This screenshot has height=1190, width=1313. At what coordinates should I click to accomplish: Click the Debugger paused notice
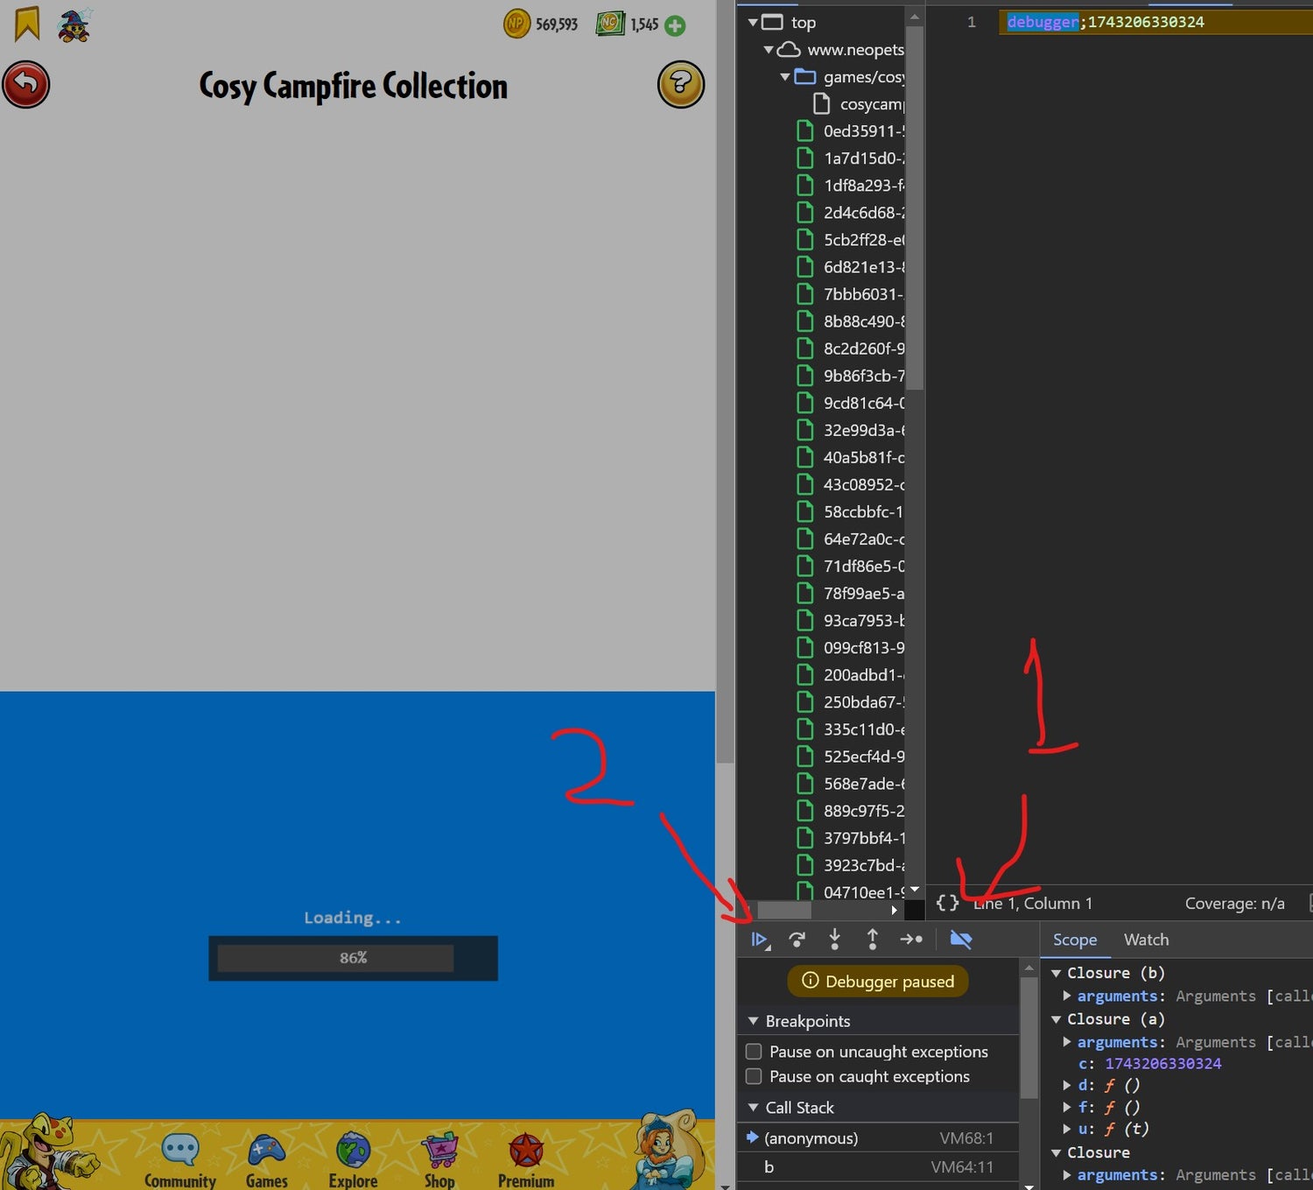click(878, 982)
